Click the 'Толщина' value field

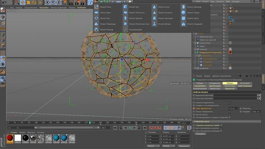click(x=256, y=111)
